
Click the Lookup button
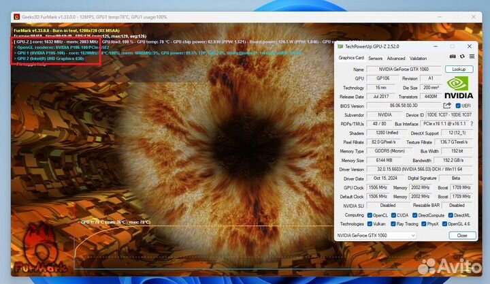(x=459, y=69)
